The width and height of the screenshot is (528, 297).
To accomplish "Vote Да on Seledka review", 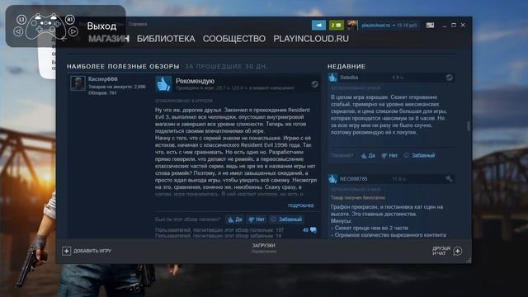I will (x=368, y=156).
